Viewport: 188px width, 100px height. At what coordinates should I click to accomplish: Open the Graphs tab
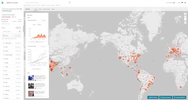click(53, 9)
